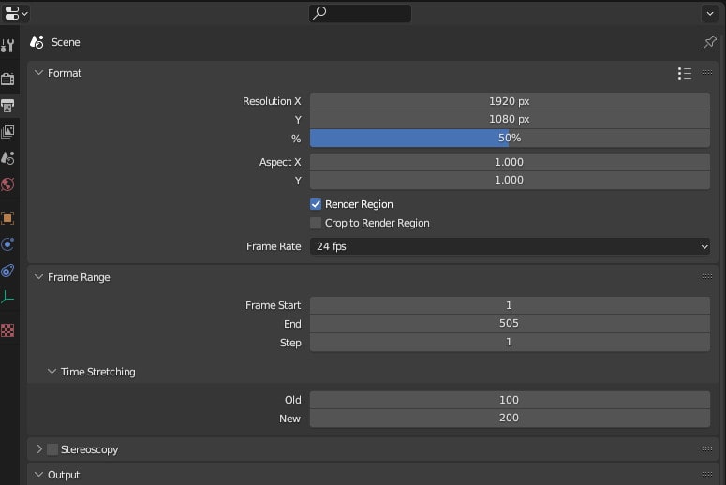Image resolution: width=726 pixels, height=485 pixels.
Task: Open the World properties tab
Action: [7, 184]
